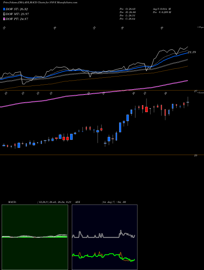Image resolution: width=204 pixels, height=270 pixels.
Task: Click the ADX heading label
Action: (78, 202)
